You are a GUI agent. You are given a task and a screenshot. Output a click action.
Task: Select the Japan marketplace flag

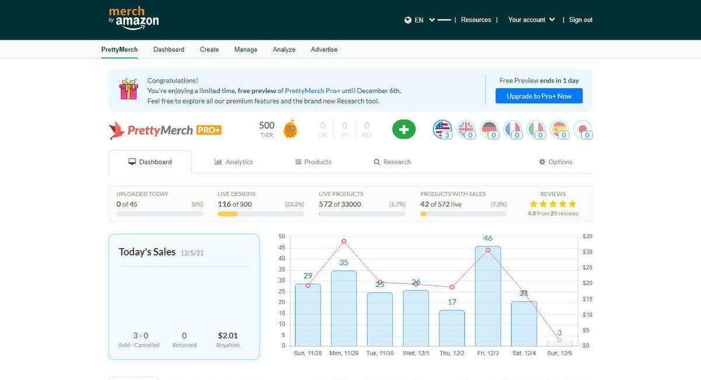point(582,129)
